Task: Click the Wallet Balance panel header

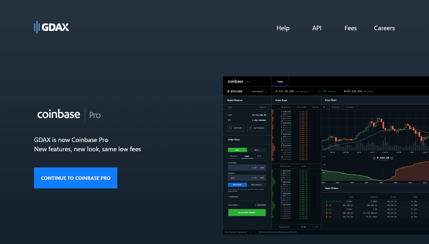Action: (247, 100)
